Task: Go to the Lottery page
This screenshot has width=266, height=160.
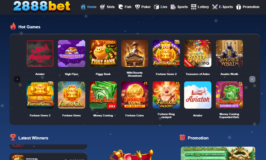Action: pyautogui.click(x=200, y=7)
